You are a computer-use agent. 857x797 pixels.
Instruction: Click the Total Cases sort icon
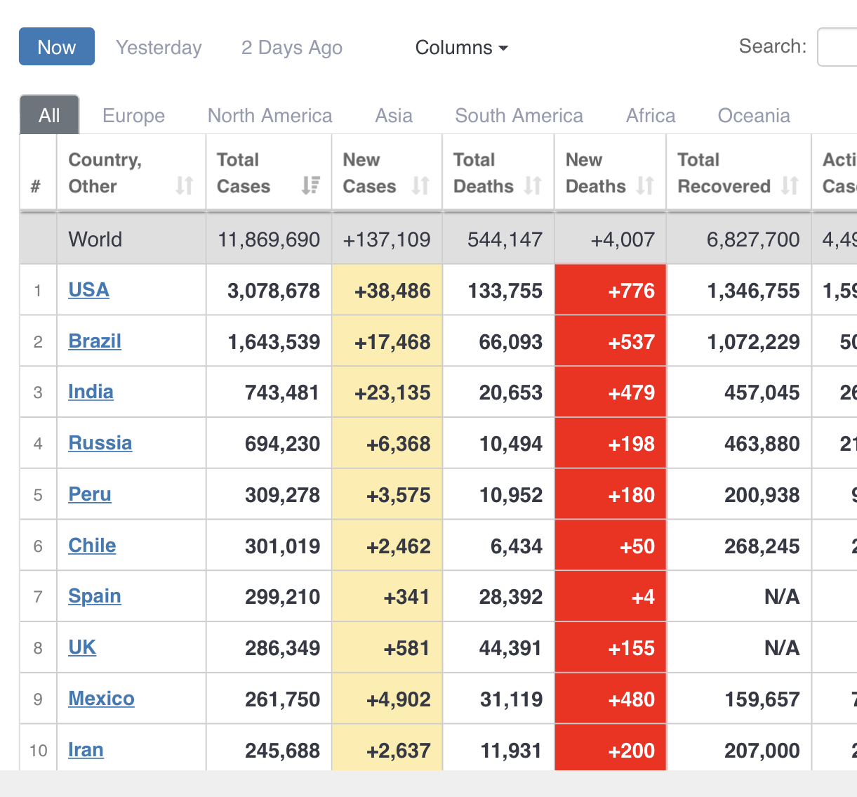click(310, 185)
